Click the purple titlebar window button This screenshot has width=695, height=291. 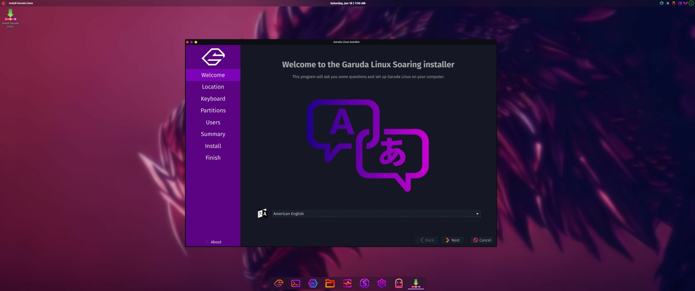pos(192,42)
